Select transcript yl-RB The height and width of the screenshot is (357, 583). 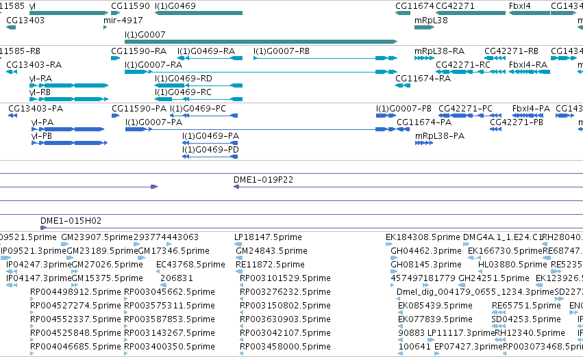coord(40,92)
